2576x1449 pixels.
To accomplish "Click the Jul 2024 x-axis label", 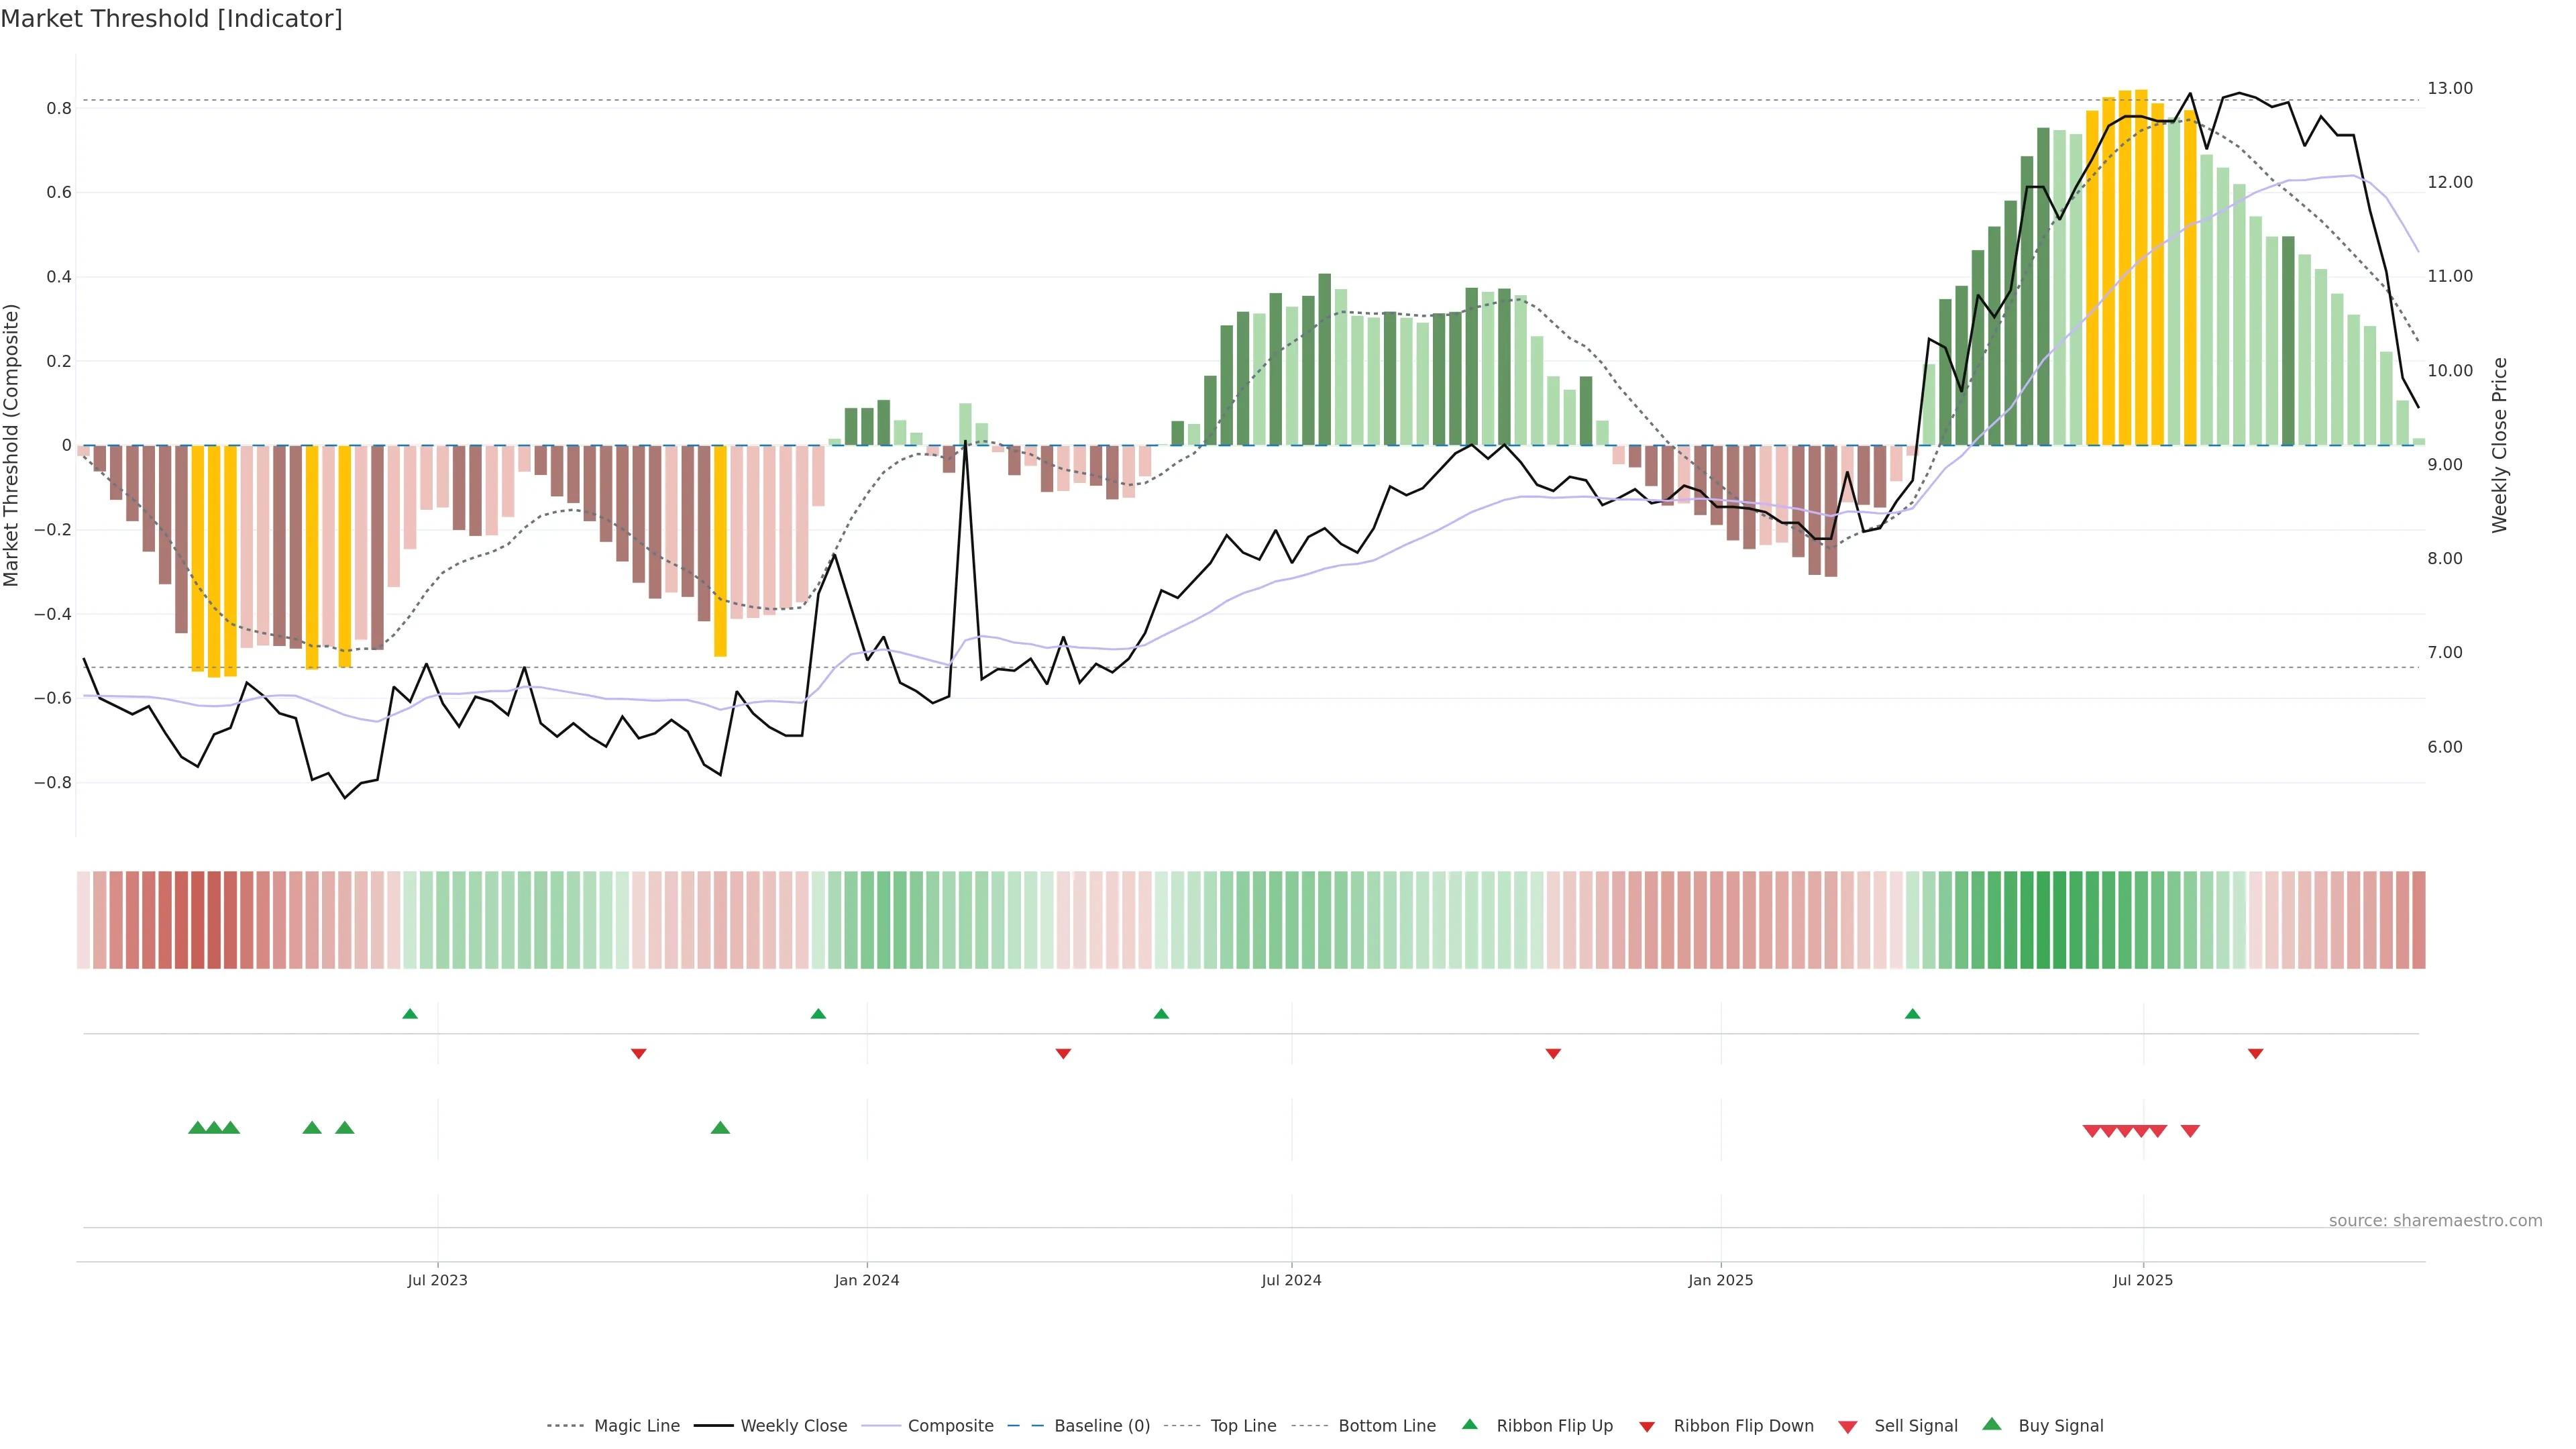I will [1291, 1280].
